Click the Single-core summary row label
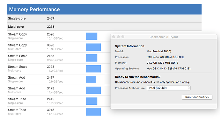This screenshot has height=119, width=220. (17, 18)
